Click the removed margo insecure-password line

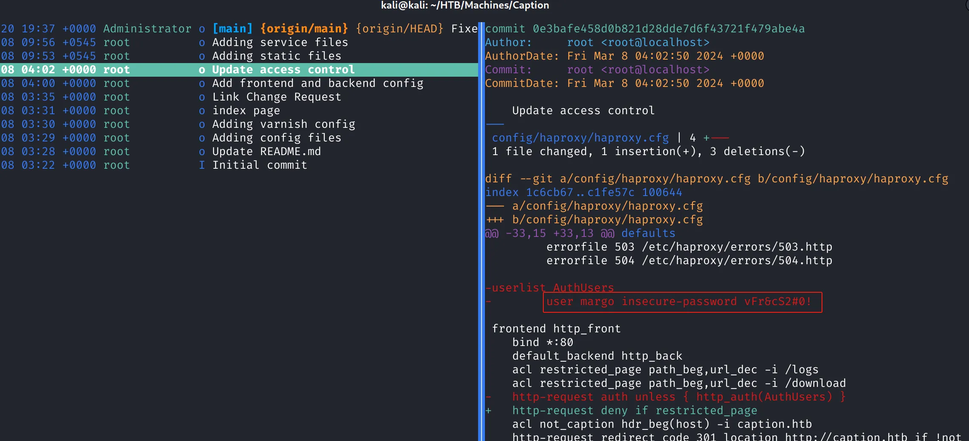click(679, 301)
